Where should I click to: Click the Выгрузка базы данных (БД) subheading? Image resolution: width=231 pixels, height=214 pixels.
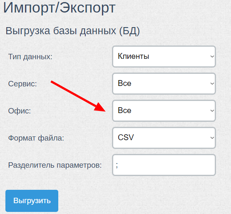click(x=72, y=31)
